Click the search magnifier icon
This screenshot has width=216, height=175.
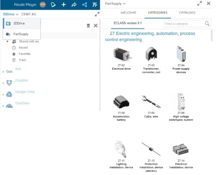coord(207,23)
